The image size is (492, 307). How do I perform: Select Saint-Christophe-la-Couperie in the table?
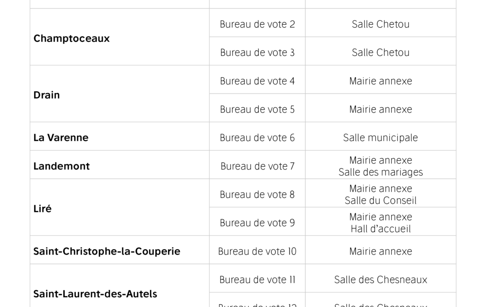(x=107, y=251)
